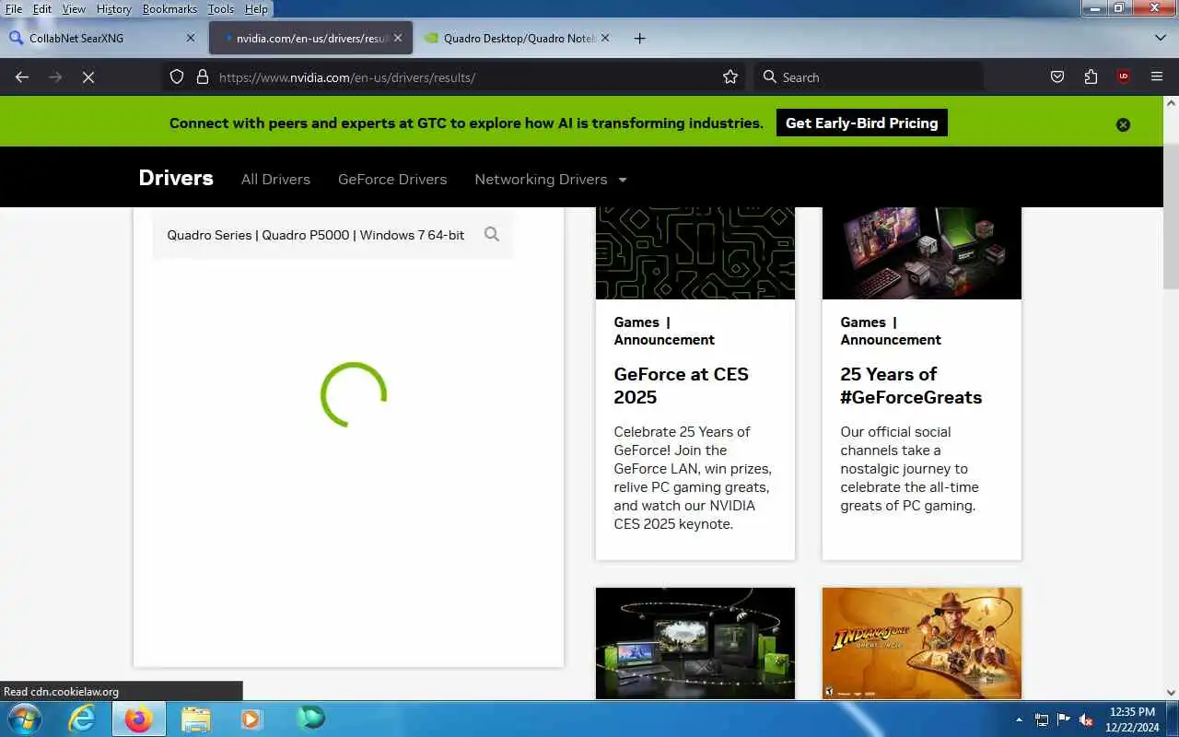Viewport: 1179px width, 737px height.
Task: Open site security padlock info
Action: (x=203, y=77)
